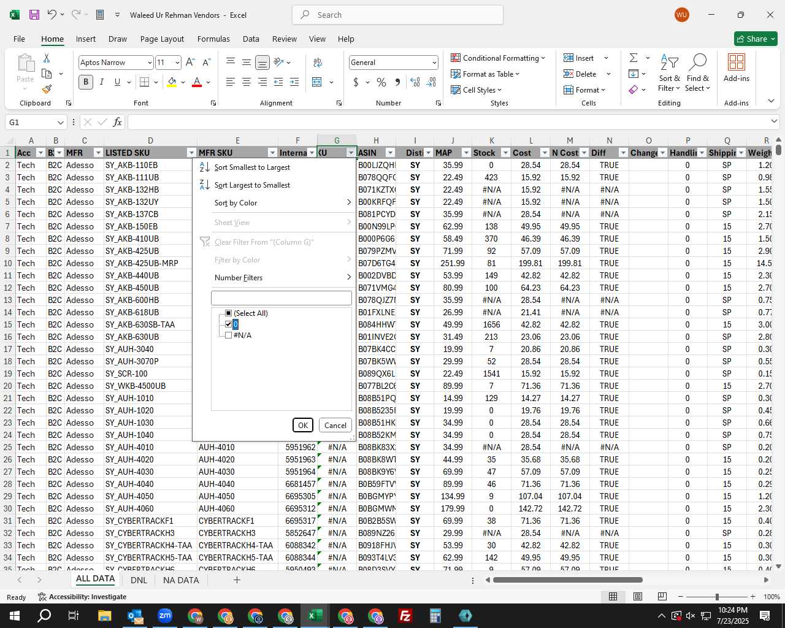Click the Fill Color bucket icon
The width and height of the screenshot is (785, 628).
[x=172, y=82]
